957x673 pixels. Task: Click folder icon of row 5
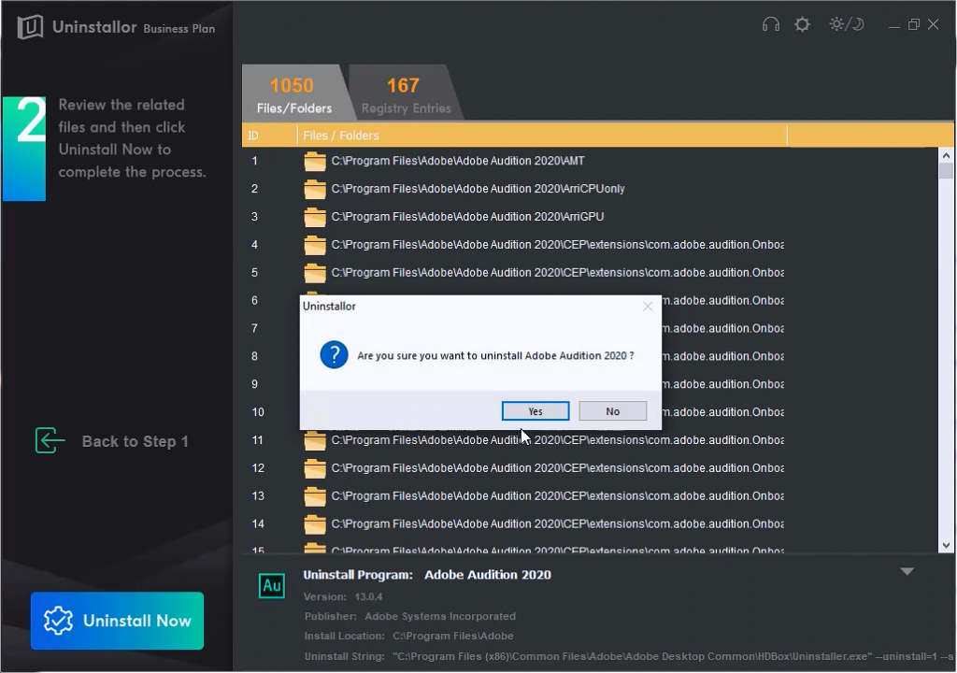(x=315, y=273)
